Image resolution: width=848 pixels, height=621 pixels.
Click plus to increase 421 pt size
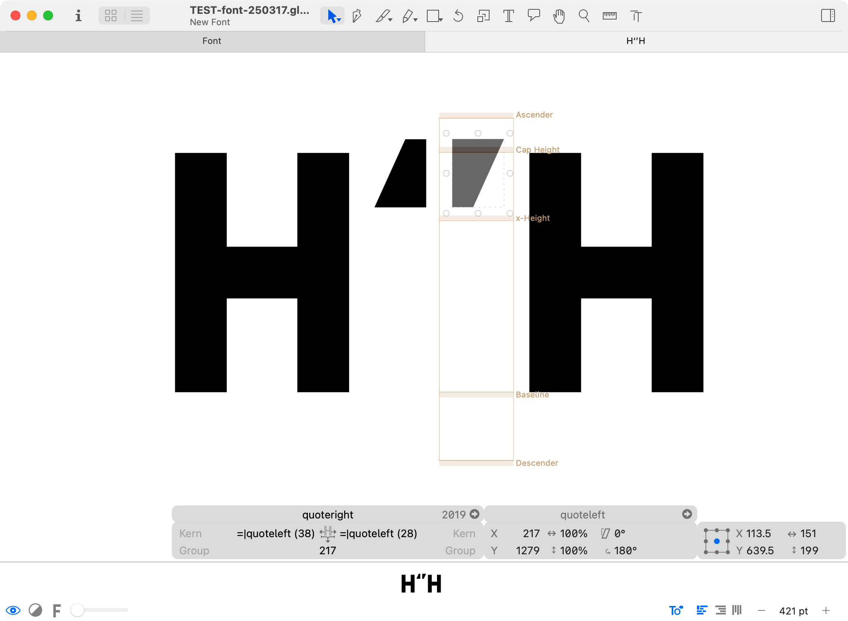(826, 610)
